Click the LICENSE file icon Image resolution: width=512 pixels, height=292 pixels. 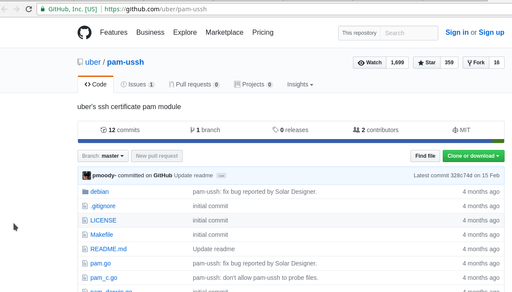(85, 220)
